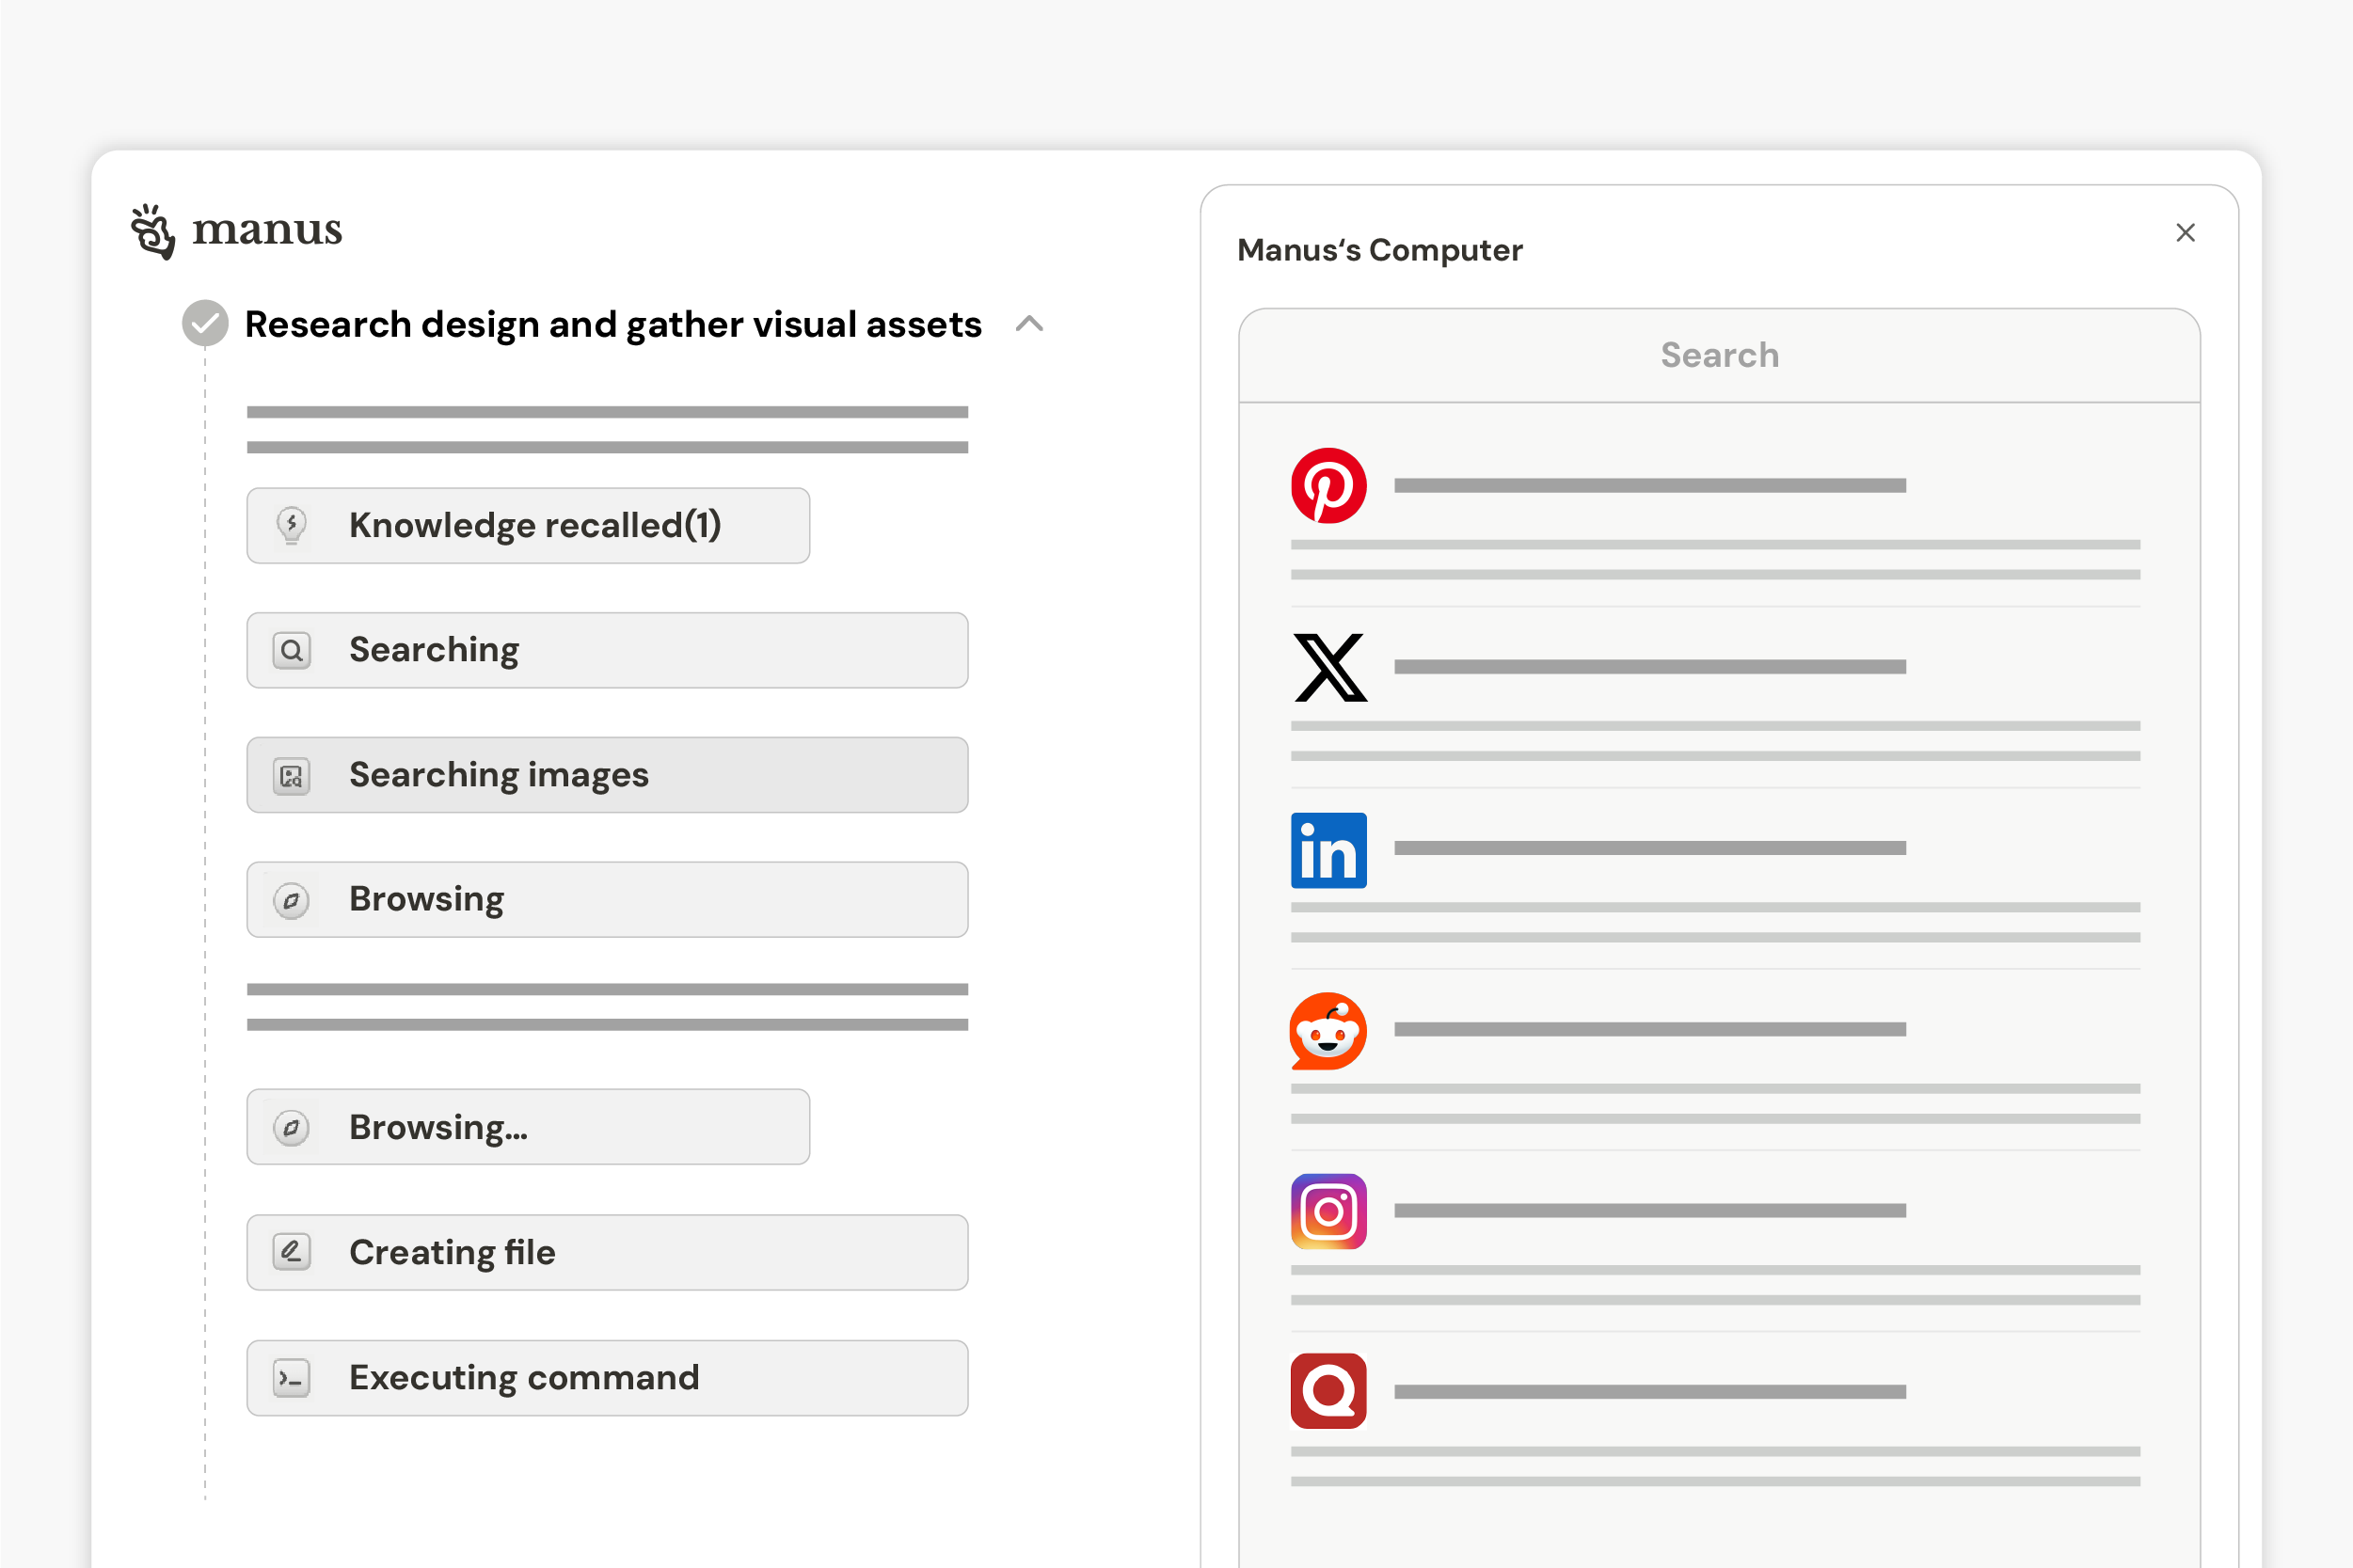Open the Searching step

click(x=606, y=650)
